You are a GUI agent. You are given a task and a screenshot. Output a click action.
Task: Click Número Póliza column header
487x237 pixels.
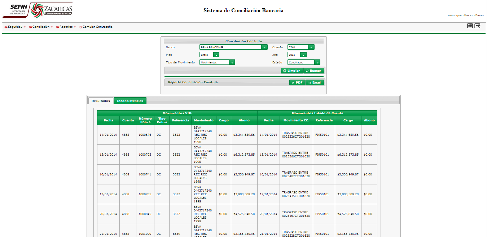pyautogui.click(x=145, y=120)
